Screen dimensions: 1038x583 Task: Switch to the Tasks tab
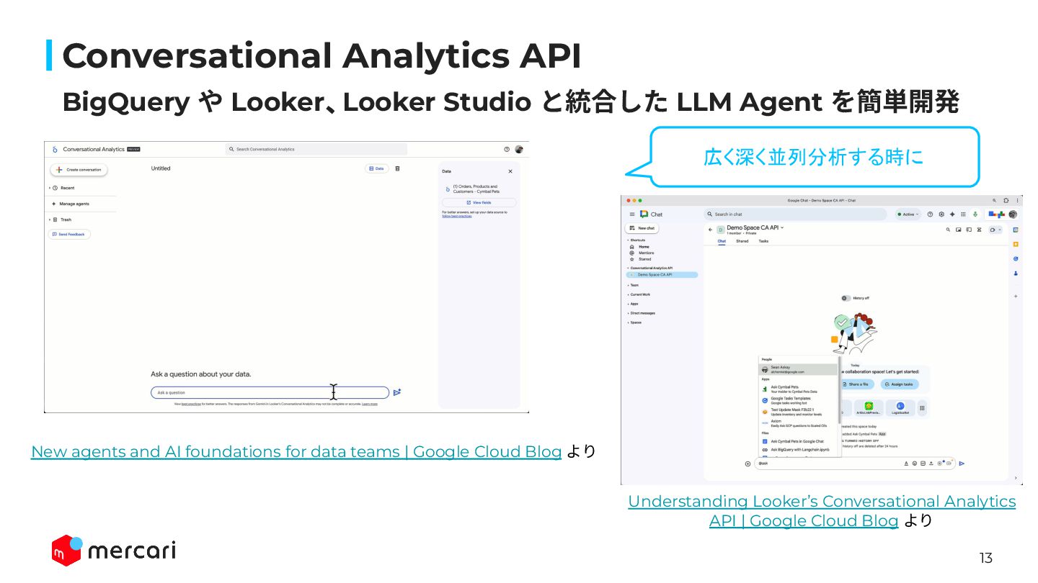pyautogui.click(x=763, y=241)
